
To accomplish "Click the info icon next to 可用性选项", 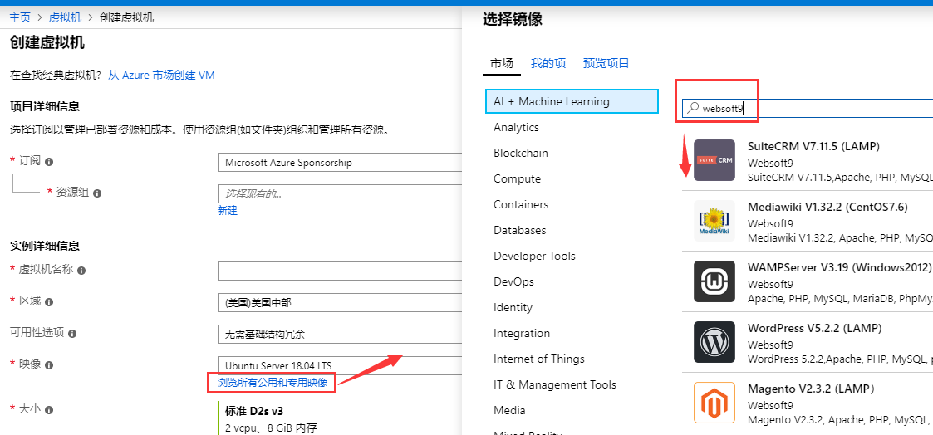I will 72,334.
